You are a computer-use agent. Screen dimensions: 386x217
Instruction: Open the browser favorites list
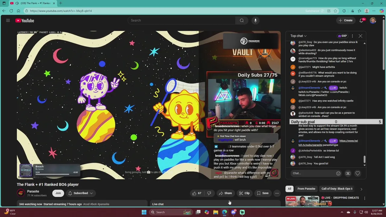click(359, 11)
